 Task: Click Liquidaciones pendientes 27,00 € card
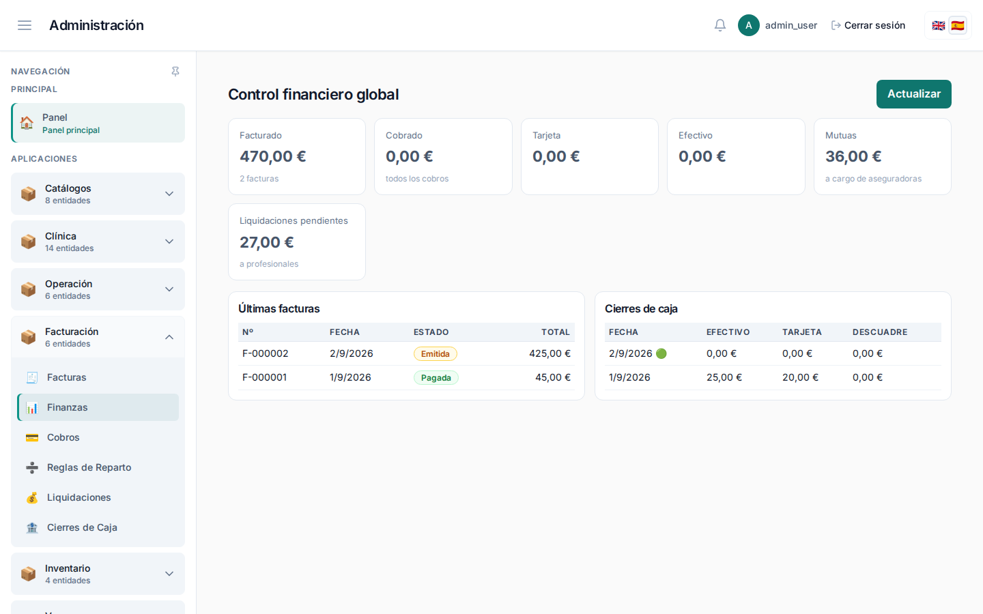pyautogui.click(x=297, y=242)
